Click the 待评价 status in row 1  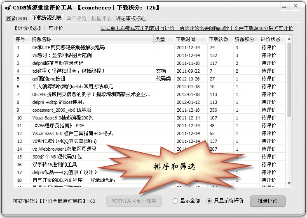click(269, 48)
